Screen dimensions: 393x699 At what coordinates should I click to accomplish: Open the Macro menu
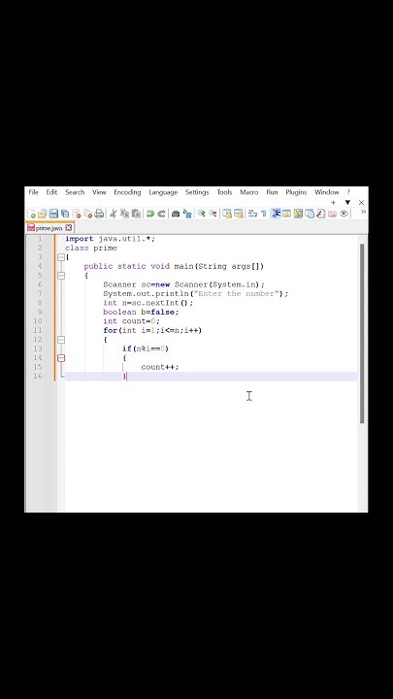[249, 192]
